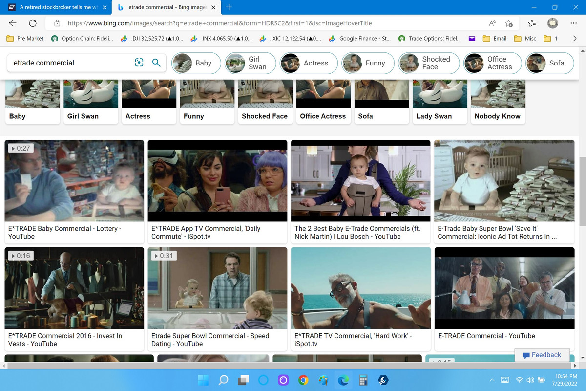Launch Cortana from the taskbar

coord(263,380)
